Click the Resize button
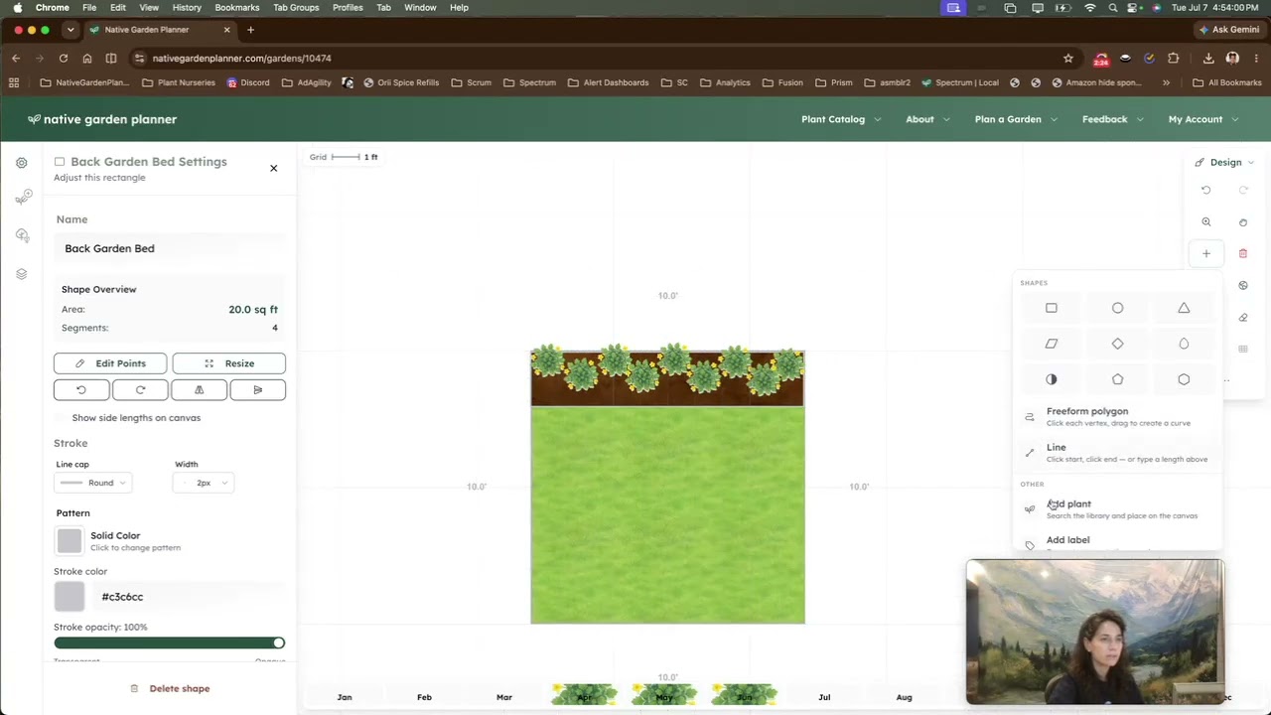Image resolution: width=1271 pixels, height=715 pixels. tap(228, 363)
